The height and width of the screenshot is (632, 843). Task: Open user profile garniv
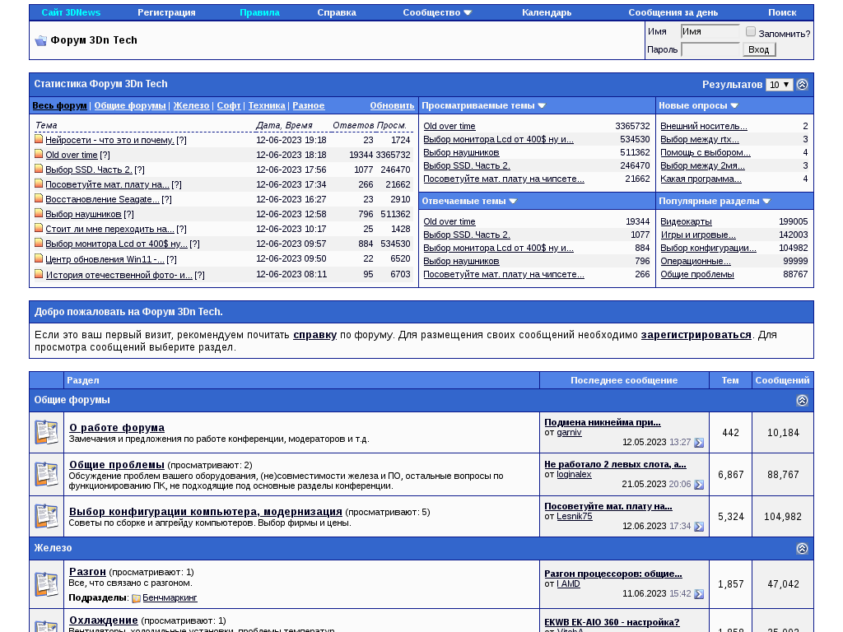coord(569,432)
